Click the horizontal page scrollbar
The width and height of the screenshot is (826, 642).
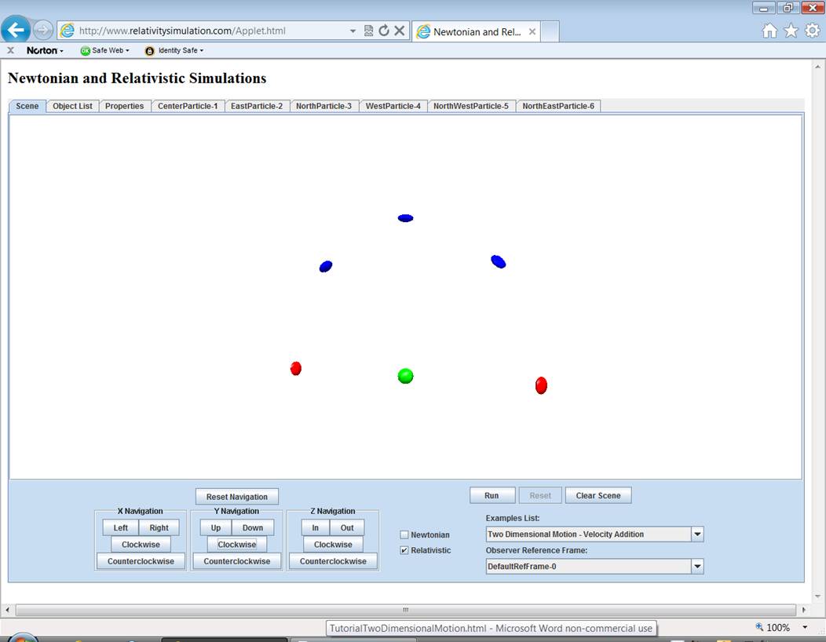[x=405, y=610]
